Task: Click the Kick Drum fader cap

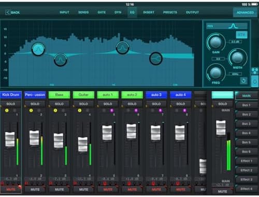Action: 10,139
